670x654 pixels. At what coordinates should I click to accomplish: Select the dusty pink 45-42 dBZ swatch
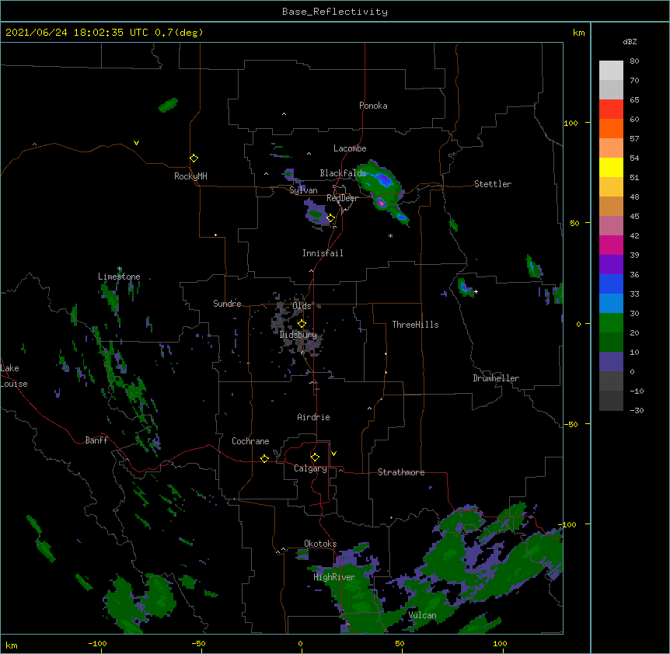pyautogui.click(x=611, y=226)
